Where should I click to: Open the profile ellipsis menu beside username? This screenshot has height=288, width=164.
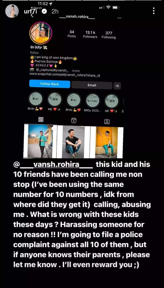[x=119, y=18]
